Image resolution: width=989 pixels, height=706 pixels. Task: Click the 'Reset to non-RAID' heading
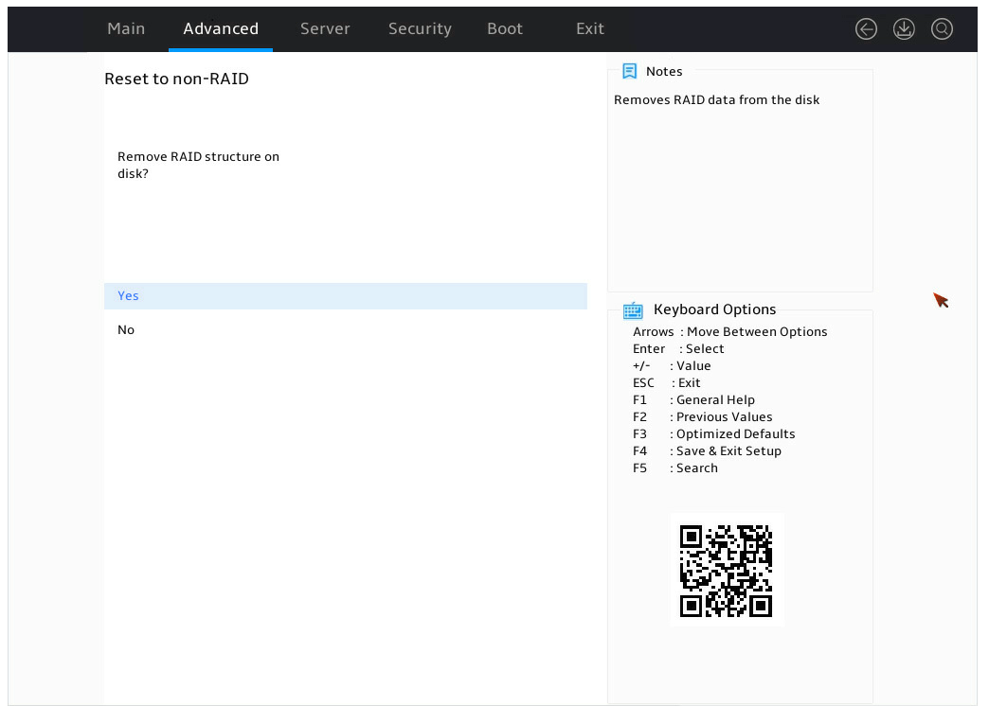pyautogui.click(x=176, y=79)
